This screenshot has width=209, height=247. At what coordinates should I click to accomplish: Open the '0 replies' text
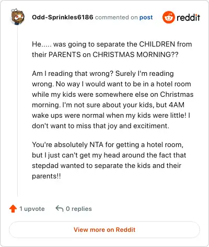(79, 209)
